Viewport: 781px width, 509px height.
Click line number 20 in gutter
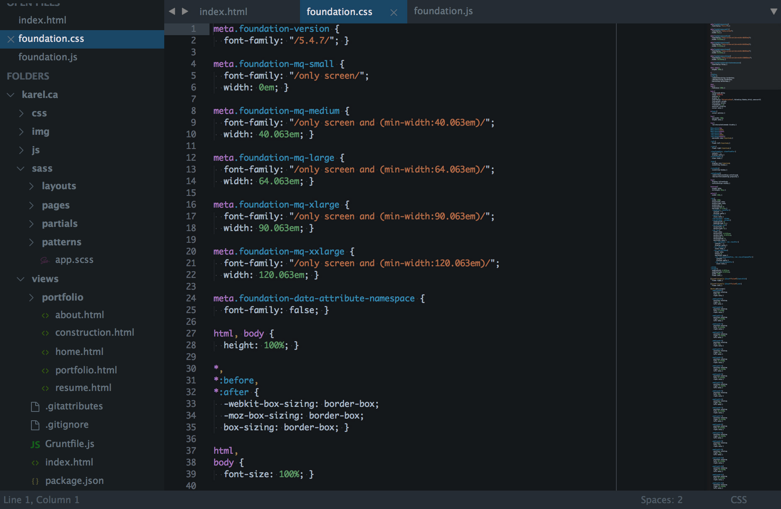[x=191, y=252]
